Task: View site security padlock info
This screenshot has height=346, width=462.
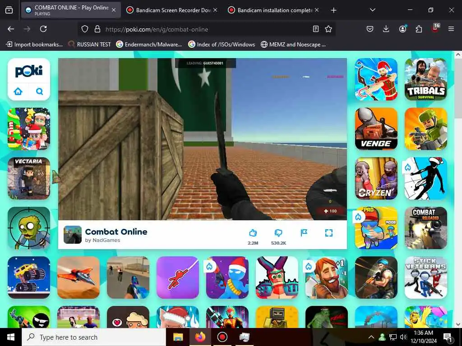Action: 97,29
